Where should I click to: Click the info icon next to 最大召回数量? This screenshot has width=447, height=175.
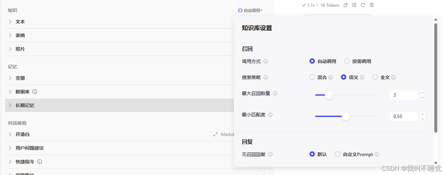[x=275, y=93]
